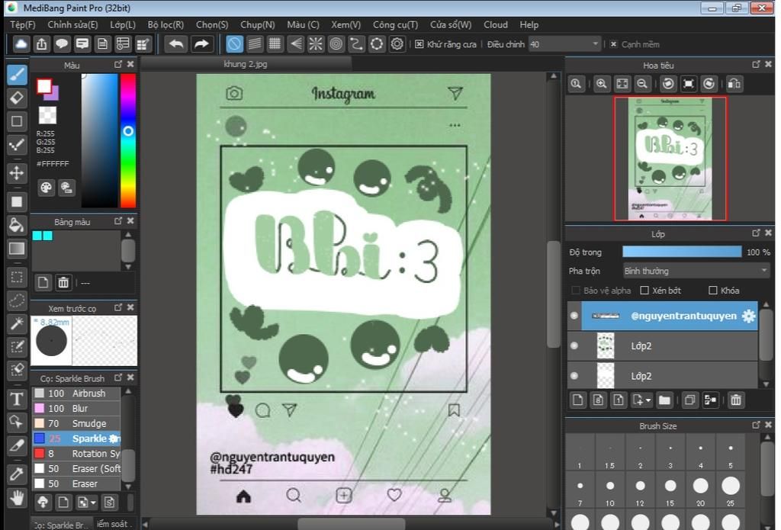Click the Navigator canvas thumbnail
781x530 pixels.
coord(670,159)
